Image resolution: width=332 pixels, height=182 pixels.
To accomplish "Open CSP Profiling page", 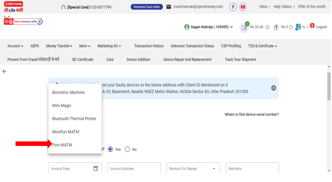I will 231,46.
